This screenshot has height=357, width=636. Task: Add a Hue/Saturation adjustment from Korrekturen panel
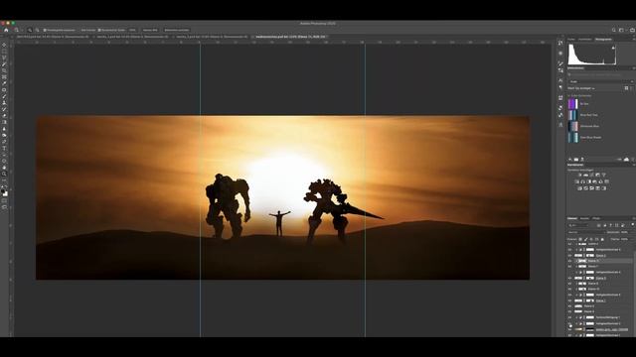tap(576, 181)
